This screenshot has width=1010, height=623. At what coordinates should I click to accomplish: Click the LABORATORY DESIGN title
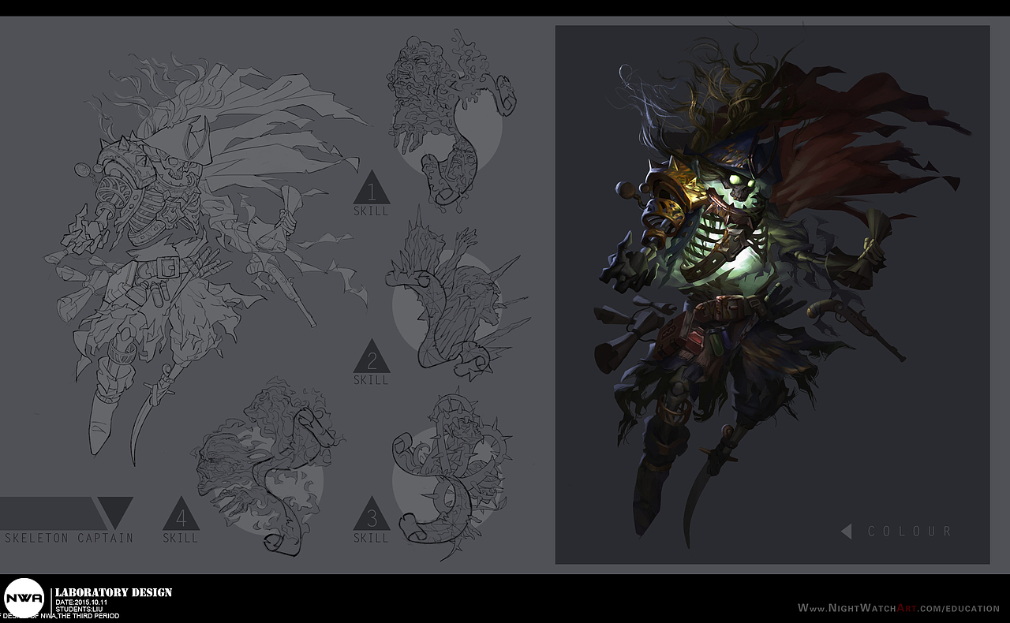114,592
